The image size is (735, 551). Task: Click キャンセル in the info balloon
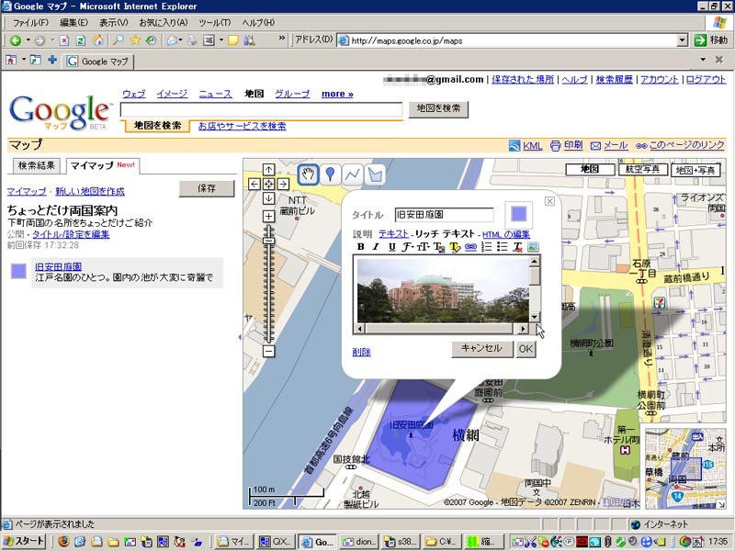(x=481, y=349)
